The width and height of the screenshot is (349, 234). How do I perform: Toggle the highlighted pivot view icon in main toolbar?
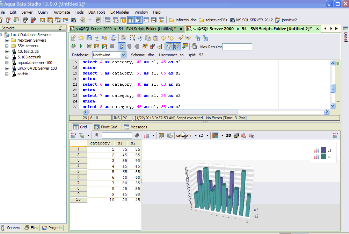[138, 20]
